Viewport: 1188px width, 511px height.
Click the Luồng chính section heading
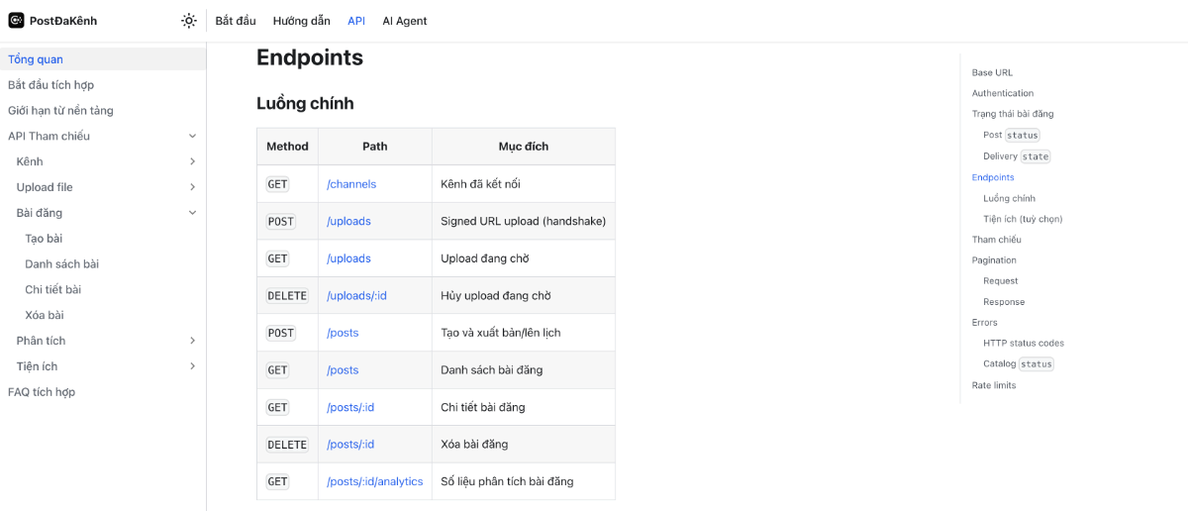tap(305, 103)
